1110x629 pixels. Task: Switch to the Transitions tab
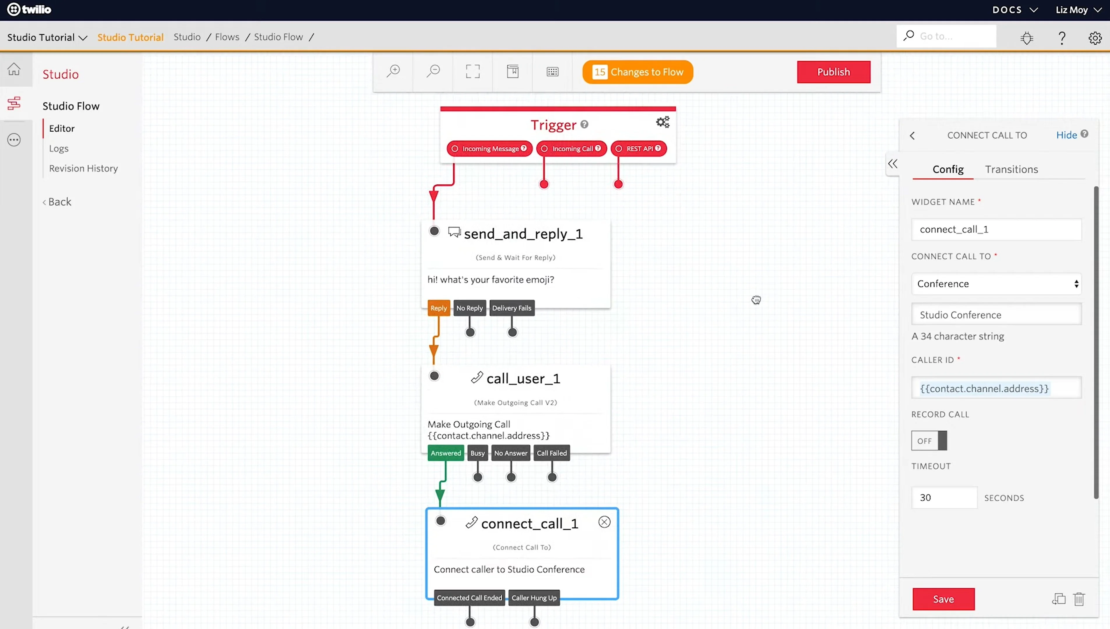tap(1012, 169)
